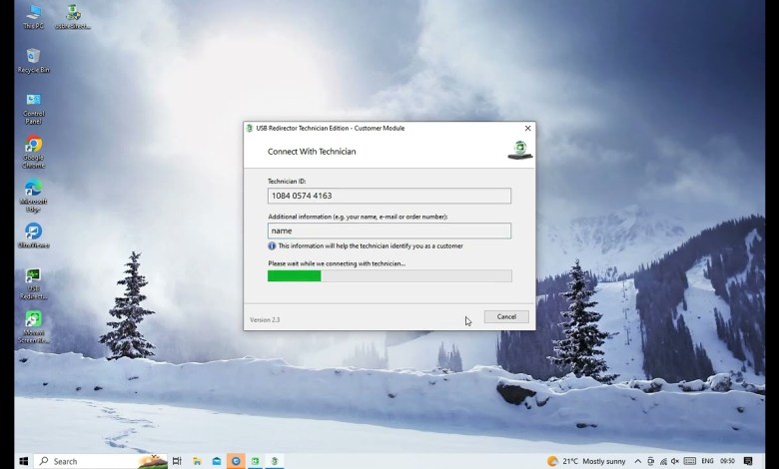The width and height of the screenshot is (779, 469).
Task: Select the UltraViewer desktop icon
Action: [33, 233]
